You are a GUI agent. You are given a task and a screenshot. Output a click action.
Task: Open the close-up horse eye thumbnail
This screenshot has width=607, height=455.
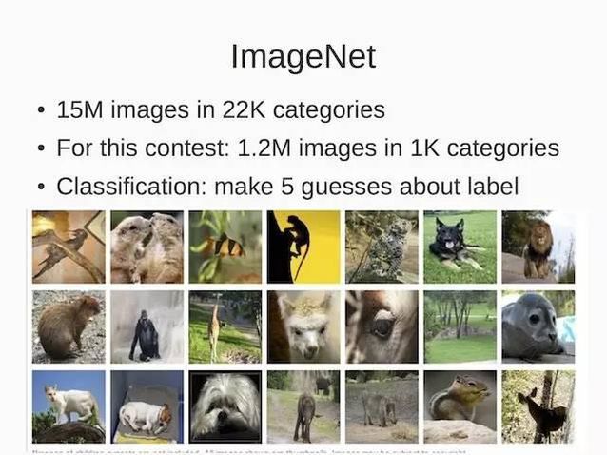pos(382,326)
